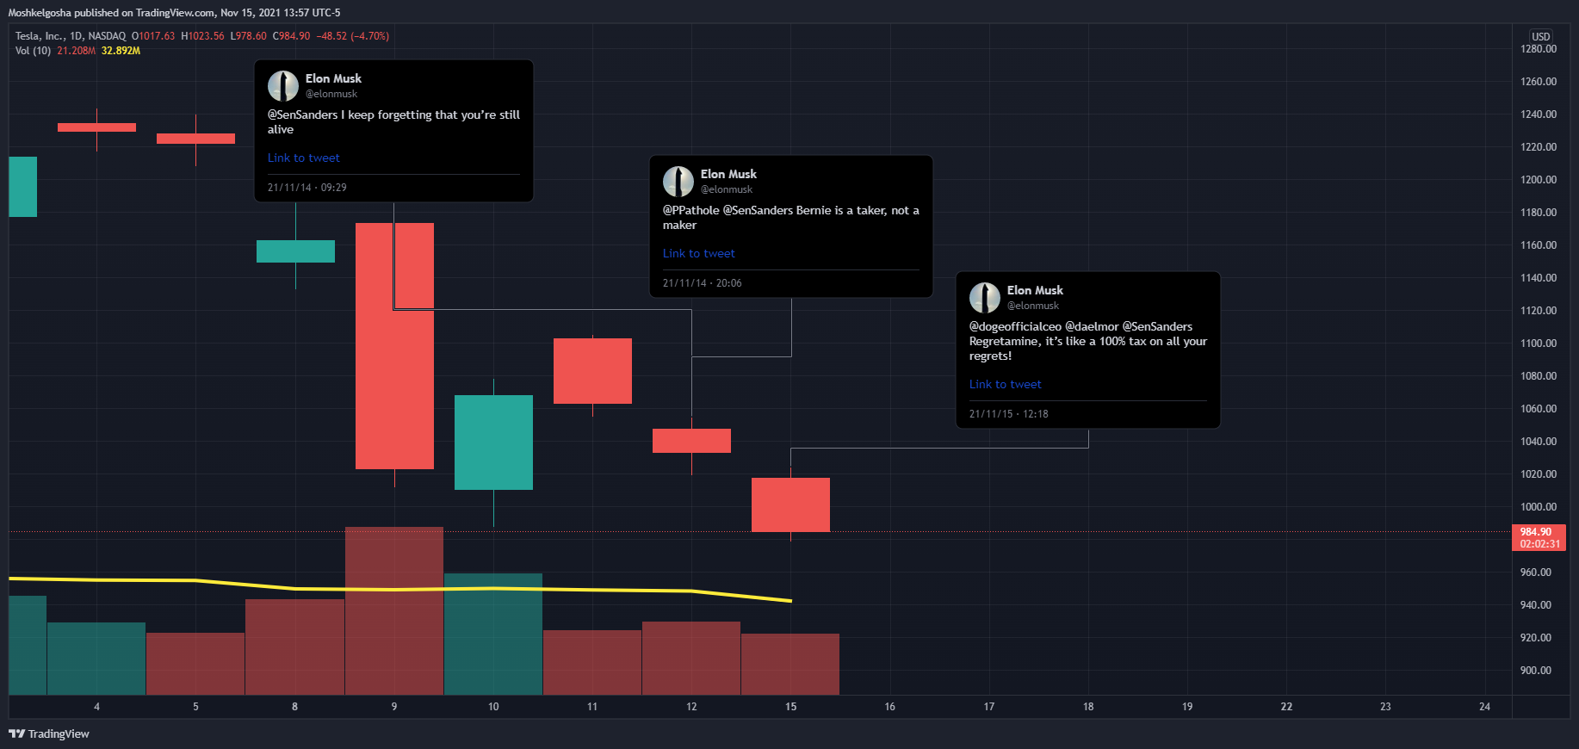Click the November 15 volume bar
This screenshot has height=749, width=1579.
pos(790,665)
